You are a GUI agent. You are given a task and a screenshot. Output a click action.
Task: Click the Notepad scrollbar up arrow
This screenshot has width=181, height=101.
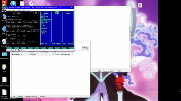130,13
